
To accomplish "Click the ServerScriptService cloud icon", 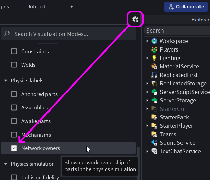I will 154,92.
